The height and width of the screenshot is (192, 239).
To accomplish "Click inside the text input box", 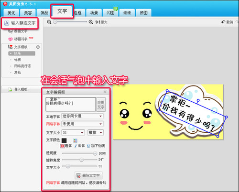I will click(x=71, y=104).
